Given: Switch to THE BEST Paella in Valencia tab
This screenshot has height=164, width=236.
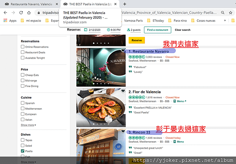Looking at the screenshot, I should (90, 4).
